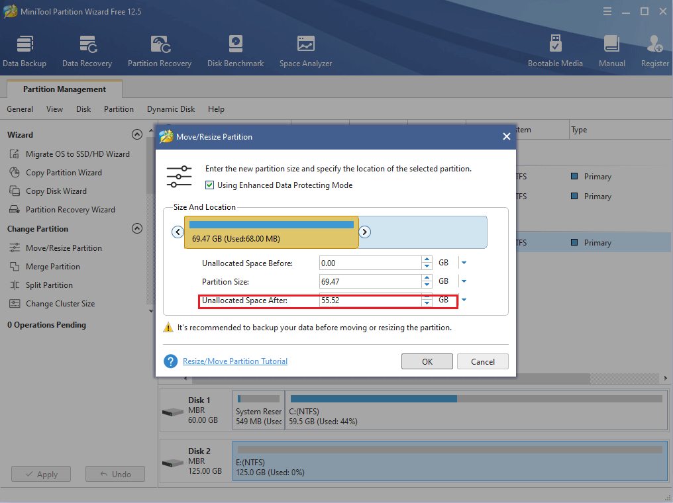Collapse the Wizard section
673x503 pixels.
pos(137,134)
